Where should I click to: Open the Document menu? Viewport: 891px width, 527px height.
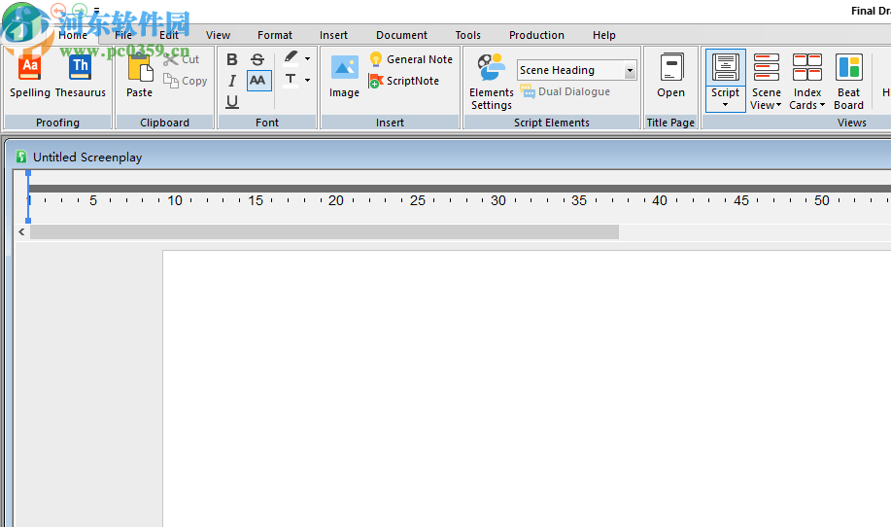401,35
